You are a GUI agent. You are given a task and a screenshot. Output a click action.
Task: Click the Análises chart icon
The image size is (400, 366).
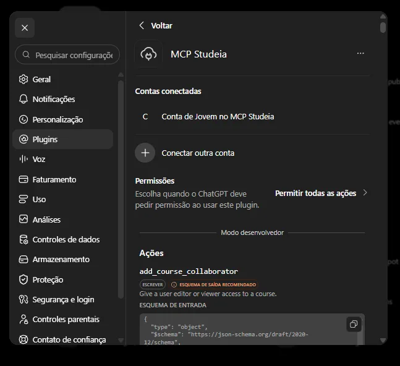pyautogui.click(x=23, y=219)
